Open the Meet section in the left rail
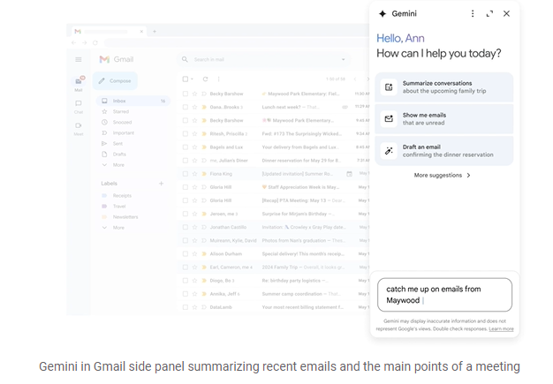The image size is (553, 384). click(x=79, y=128)
